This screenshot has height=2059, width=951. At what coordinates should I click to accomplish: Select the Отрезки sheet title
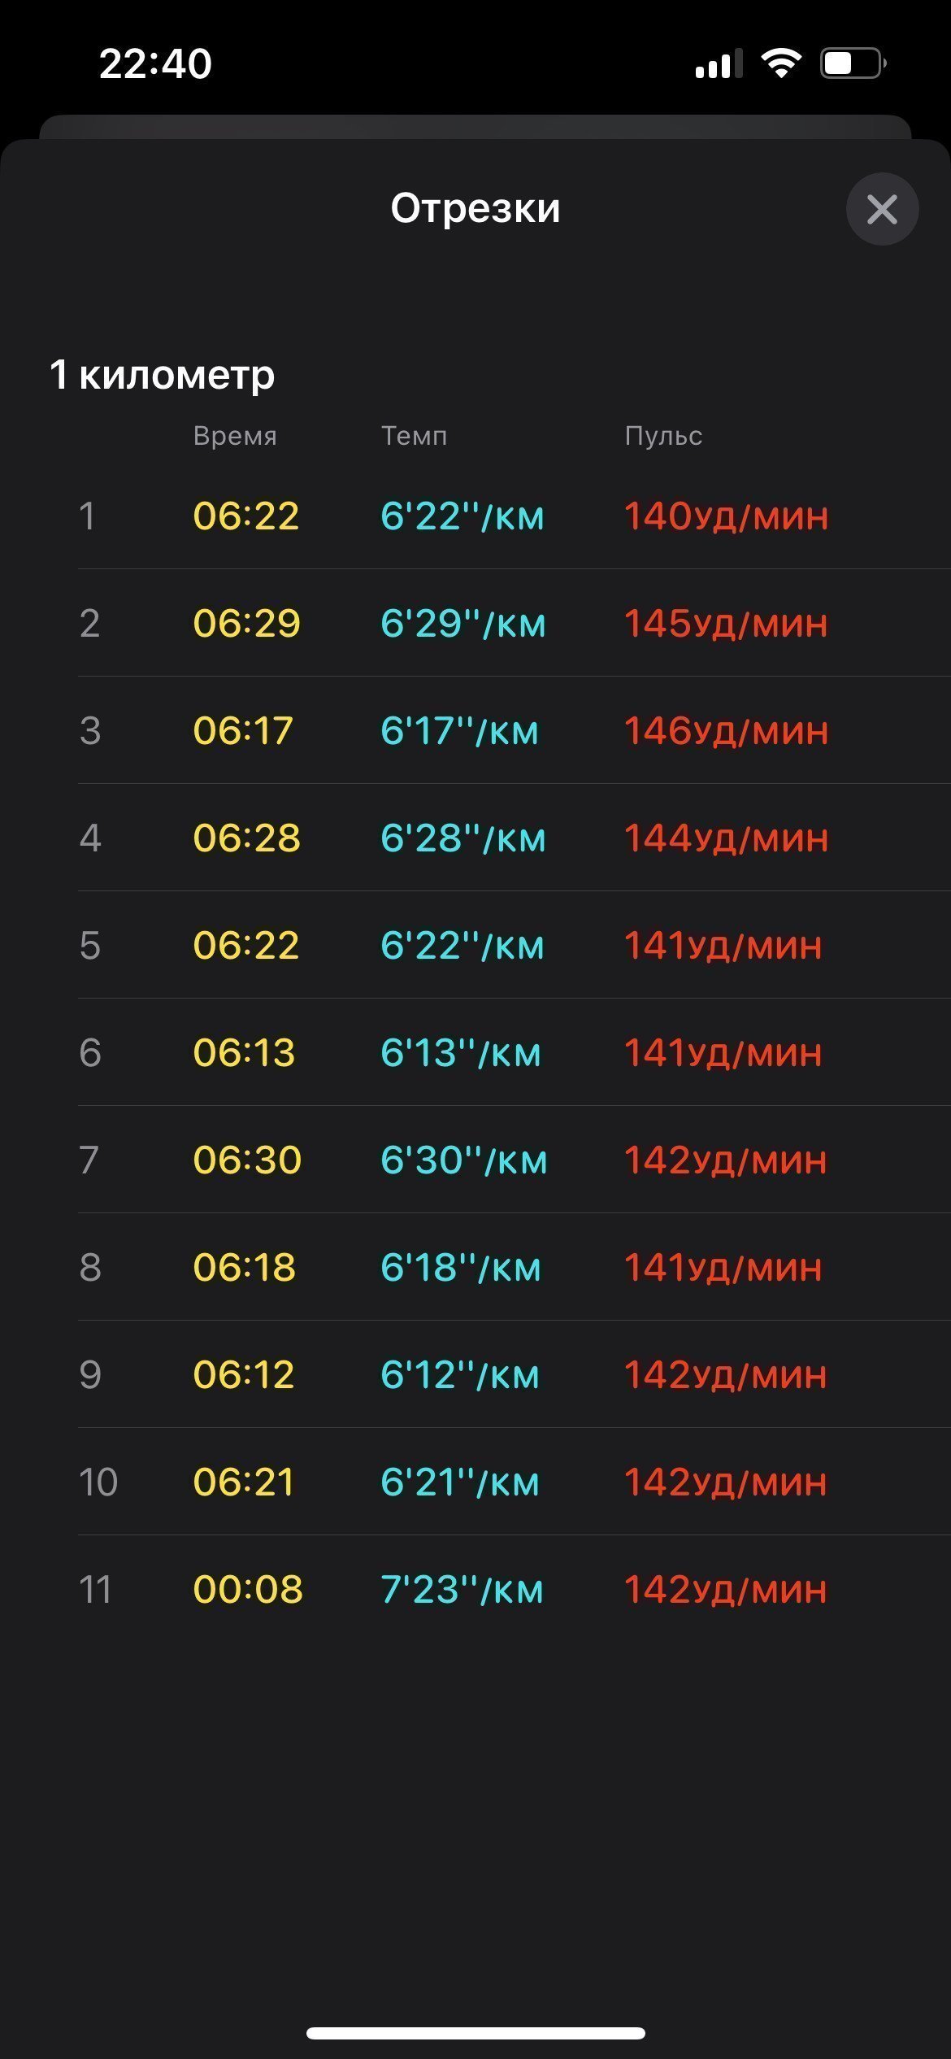coord(475,208)
